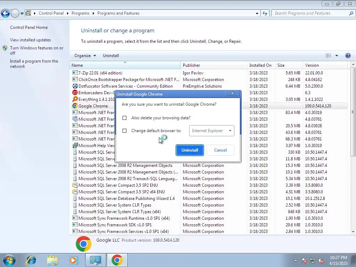Image resolution: width=356 pixels, height=267 pixels.
Task: Open Turn Windows features on or off
Action: pos(37,50)
